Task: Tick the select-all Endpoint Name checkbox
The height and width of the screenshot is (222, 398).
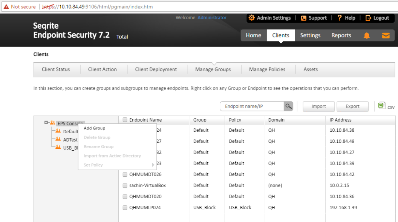Action: point(125,120)
